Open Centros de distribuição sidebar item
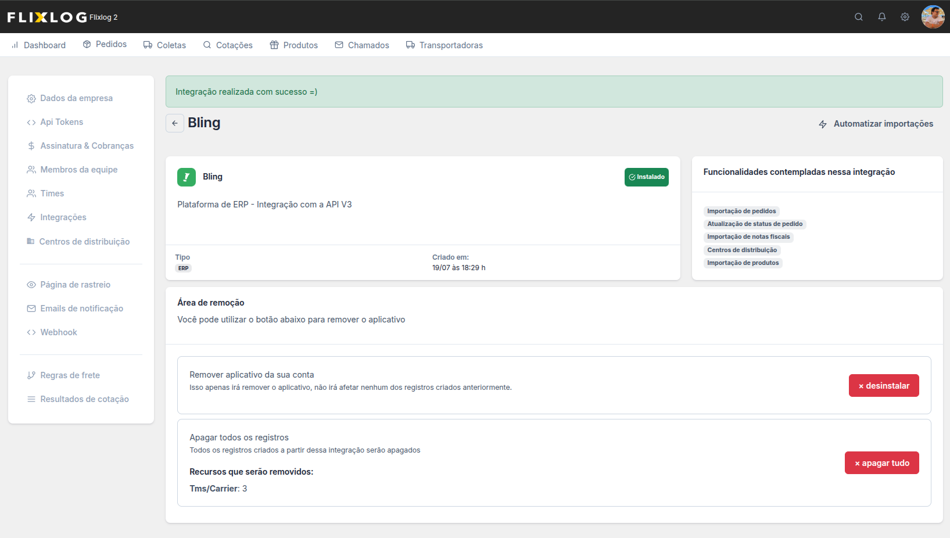Screen dimensions: 950x538 [78, 242]
